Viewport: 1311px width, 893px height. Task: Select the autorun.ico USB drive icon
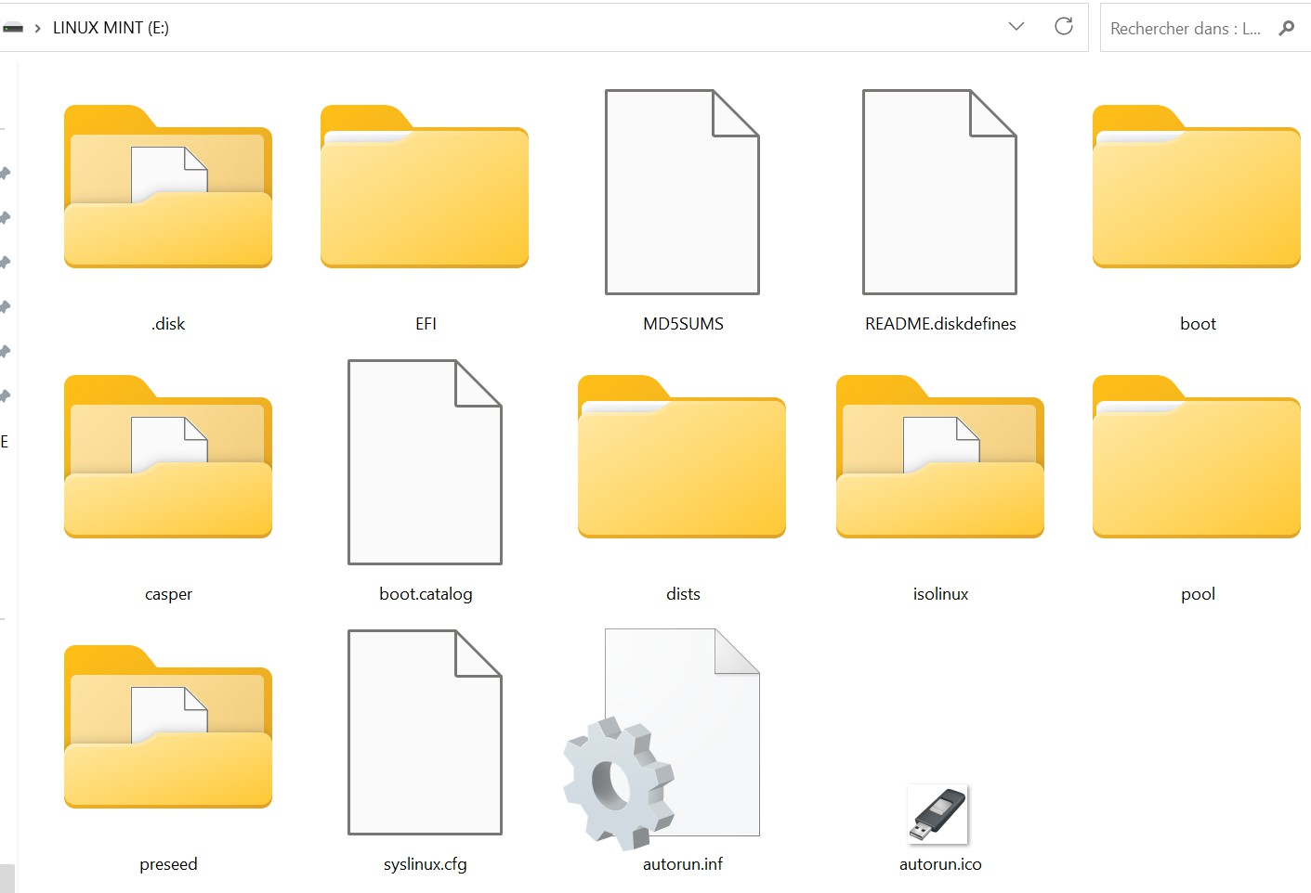click(x=938, y=814)
